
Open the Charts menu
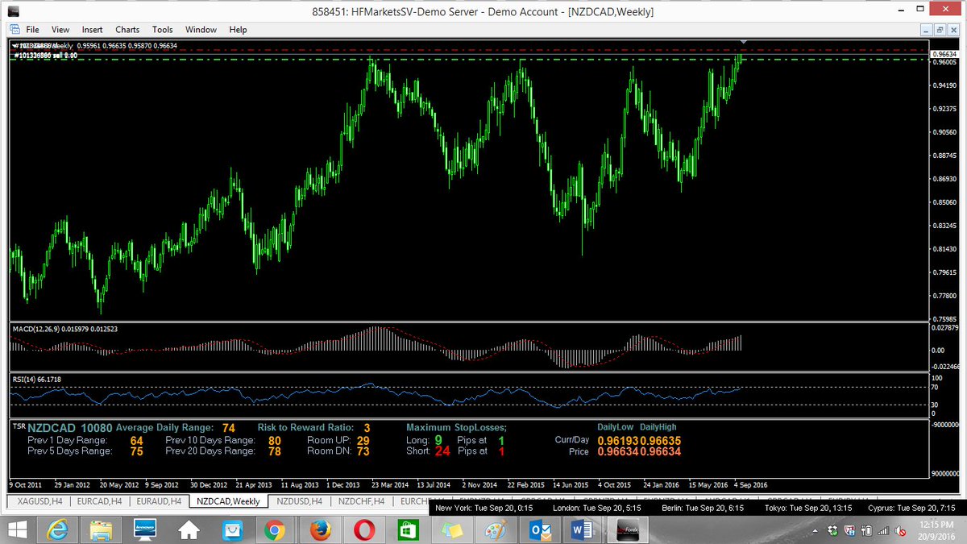pos(127,30)
